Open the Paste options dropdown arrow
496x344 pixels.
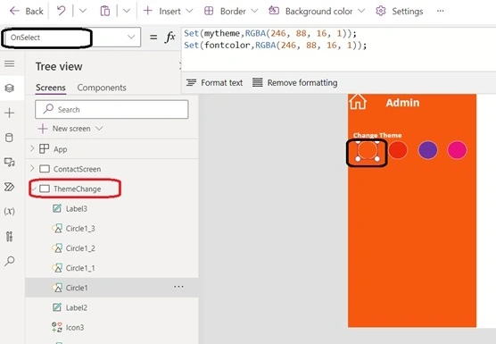(x=127, y=11)
